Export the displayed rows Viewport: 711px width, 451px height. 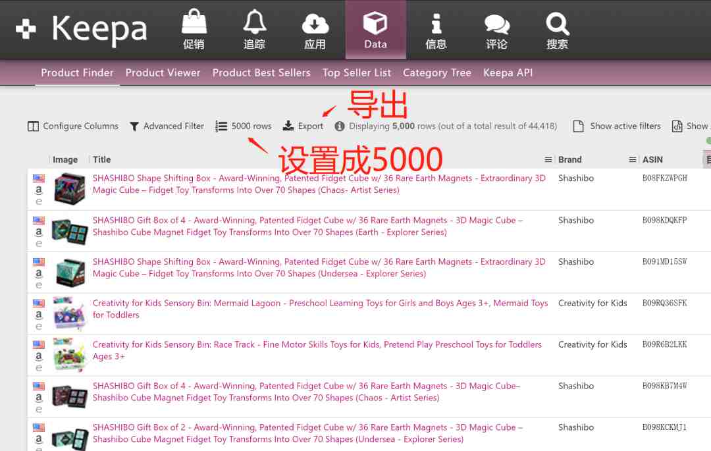pyautogui.click(x=303, y=126)
